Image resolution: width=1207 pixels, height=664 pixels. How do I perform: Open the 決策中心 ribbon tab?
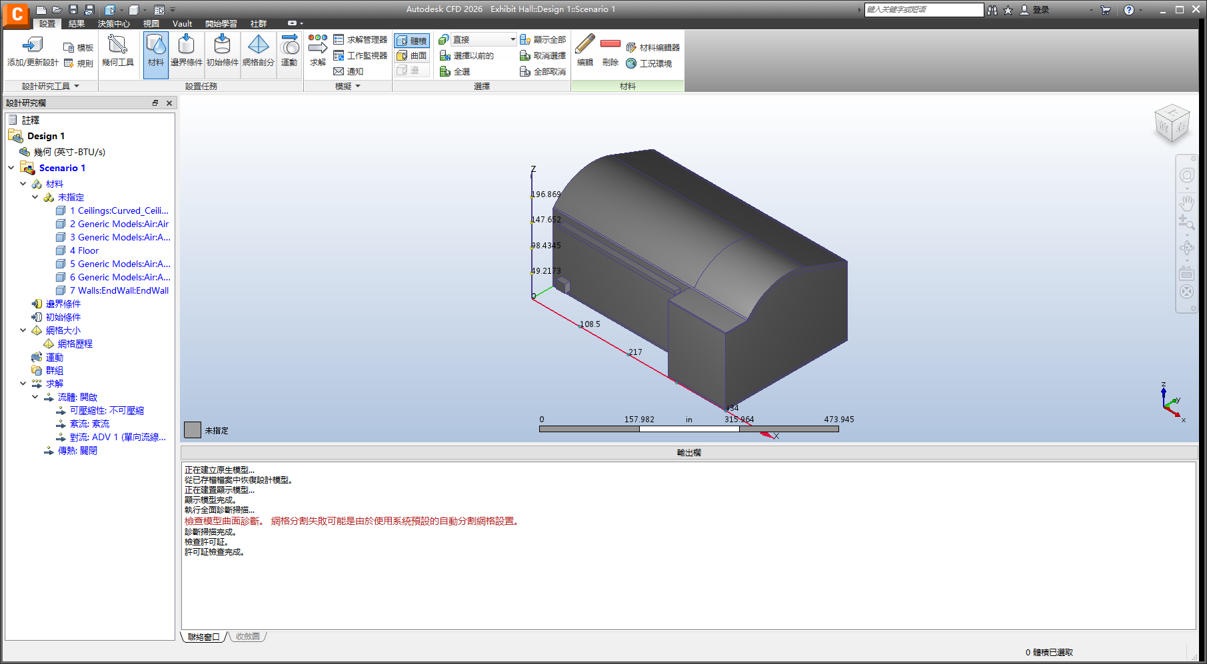click(114, 24)
